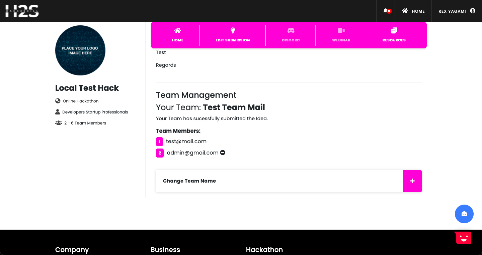
Task: Click the Change Team Name accordion header
Action: tap(189, 181)
